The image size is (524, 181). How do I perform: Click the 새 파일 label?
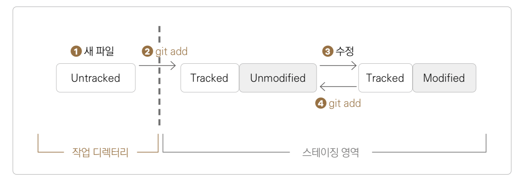(99, 52)
